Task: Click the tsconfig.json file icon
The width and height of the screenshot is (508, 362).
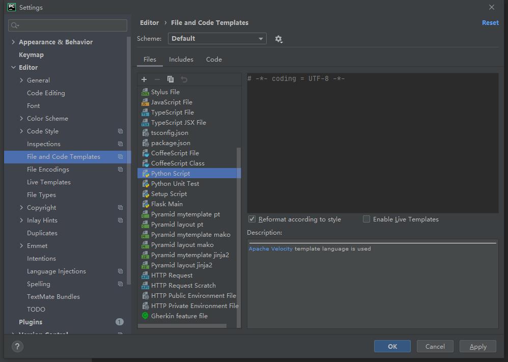Action: click(x=145, y=133)
